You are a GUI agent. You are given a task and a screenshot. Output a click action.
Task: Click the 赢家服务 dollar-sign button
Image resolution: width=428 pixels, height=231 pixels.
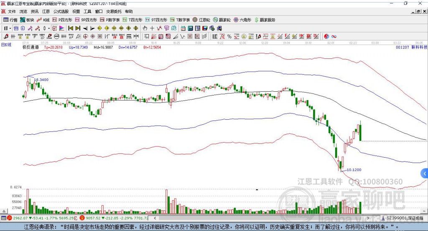coord(265,20)
